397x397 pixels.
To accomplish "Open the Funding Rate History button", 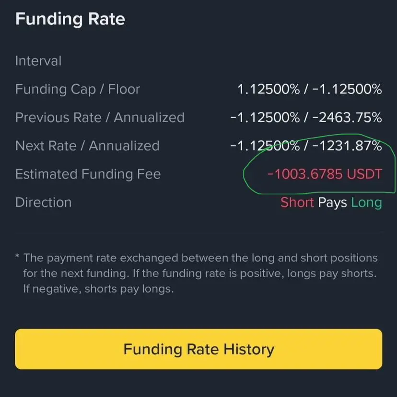I will click(198, 349).
